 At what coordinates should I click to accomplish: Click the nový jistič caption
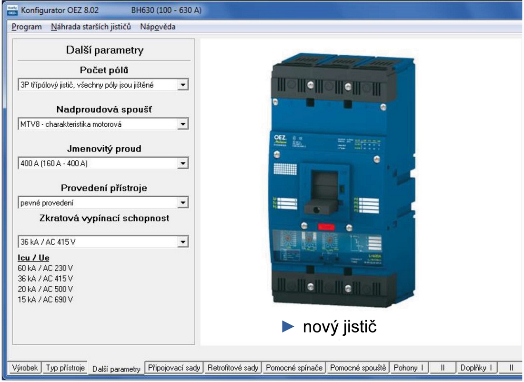pos(340,327)
